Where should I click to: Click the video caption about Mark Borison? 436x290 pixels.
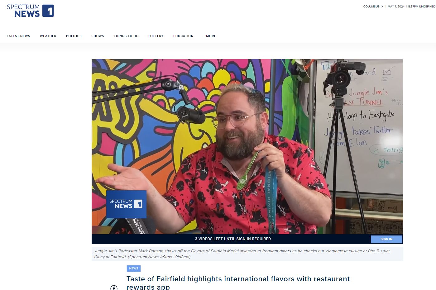(x=247, y=254)
